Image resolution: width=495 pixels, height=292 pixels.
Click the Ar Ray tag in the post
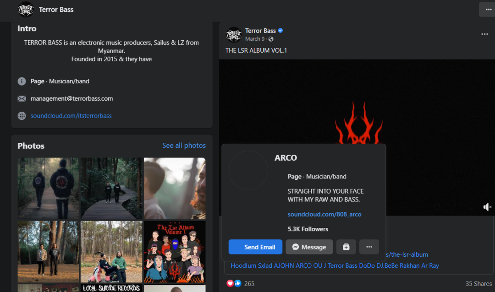point(430,265)
